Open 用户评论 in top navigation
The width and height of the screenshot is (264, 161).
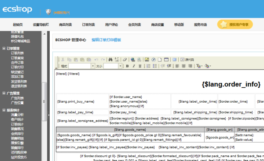[111, 25]
